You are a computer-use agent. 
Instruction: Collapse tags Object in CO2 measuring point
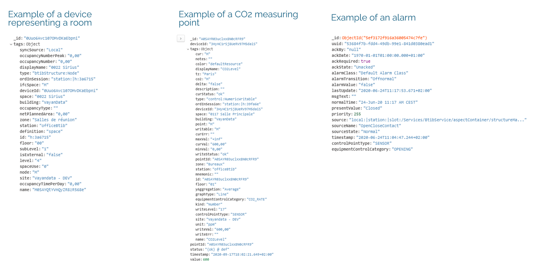tap(188, 49)
